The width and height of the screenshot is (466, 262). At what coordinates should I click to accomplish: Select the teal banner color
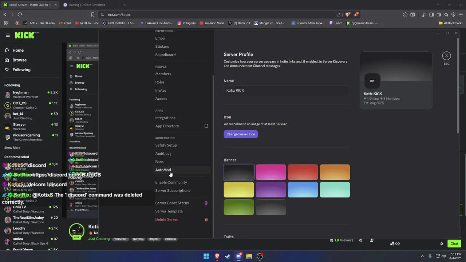(335, 190)
